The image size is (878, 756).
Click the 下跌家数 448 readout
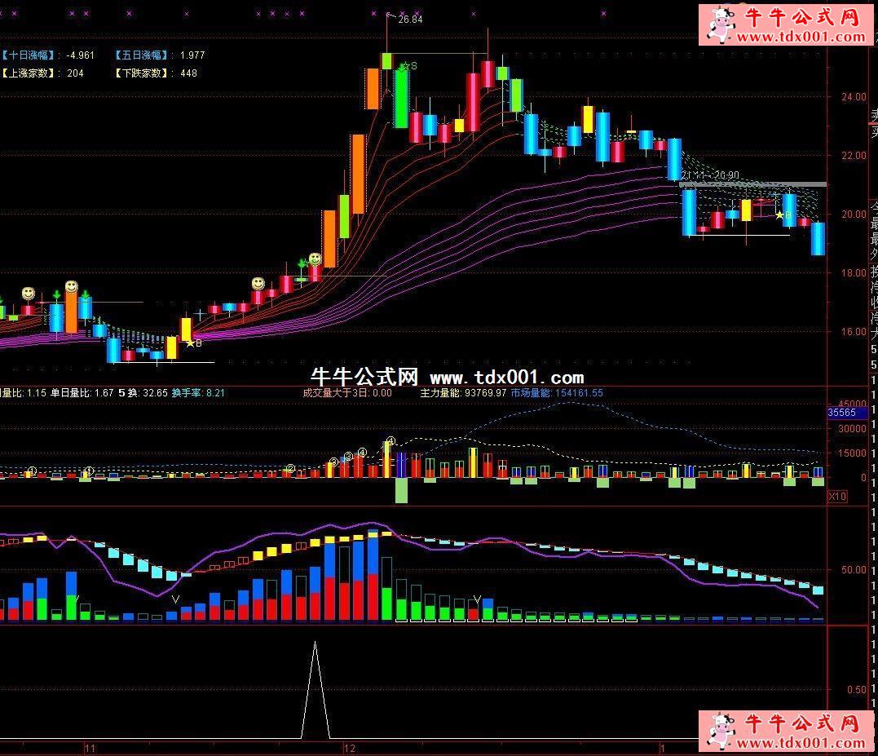[x=156, y=73]
